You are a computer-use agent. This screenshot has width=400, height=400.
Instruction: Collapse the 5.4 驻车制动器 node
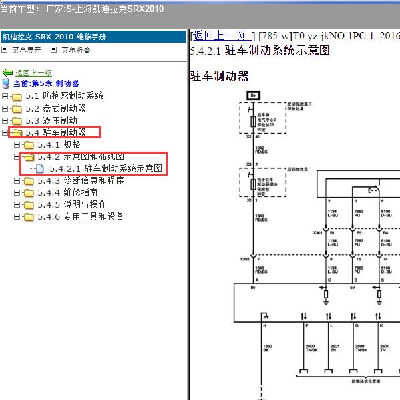(x=5, y=132)
